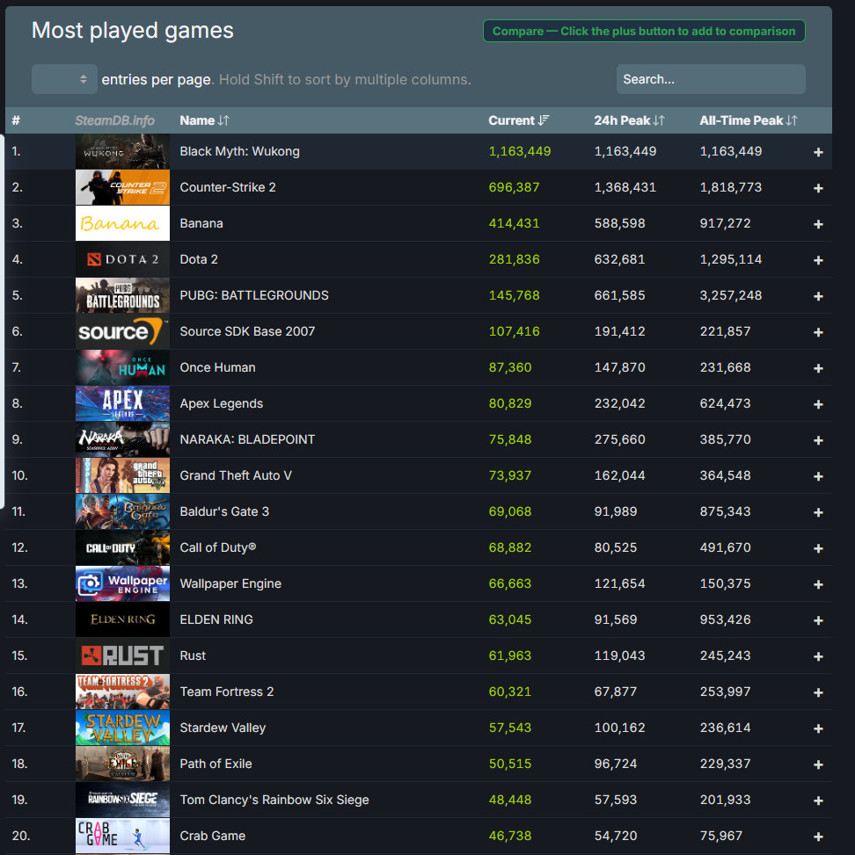Click the Baldur's Gate 3 thumbnail
855x855 pixels.
(122, 511)
